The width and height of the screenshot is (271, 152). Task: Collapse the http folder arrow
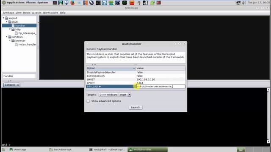[x=10, y=29]
